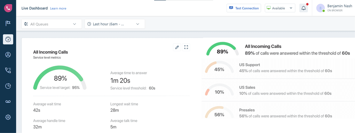Click the Service level target 95% text

point(60,87)
